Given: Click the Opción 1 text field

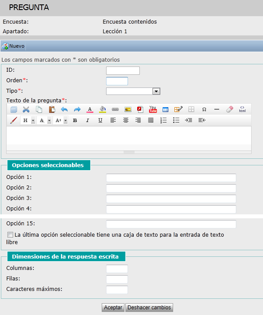Looking at the screenshot, I should point(171,178).
